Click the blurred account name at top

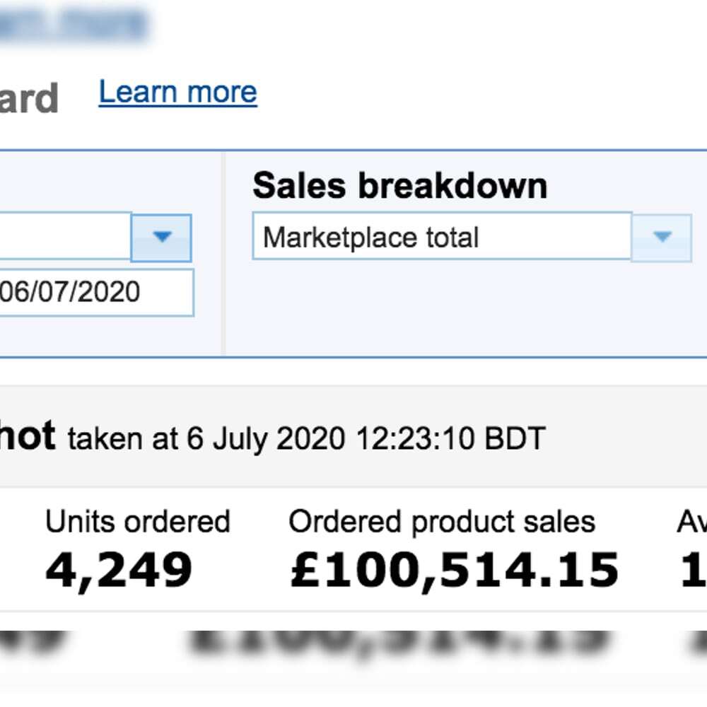click(x=74, y=25)
